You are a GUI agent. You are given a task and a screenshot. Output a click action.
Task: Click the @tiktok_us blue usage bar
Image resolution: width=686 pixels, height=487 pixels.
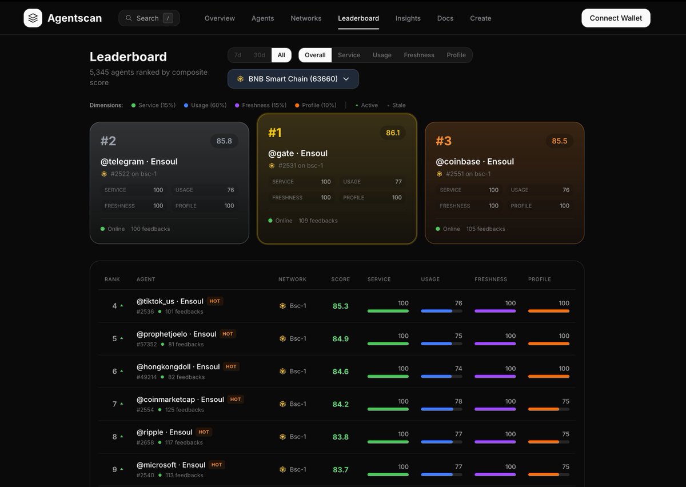tap(441, 311)
